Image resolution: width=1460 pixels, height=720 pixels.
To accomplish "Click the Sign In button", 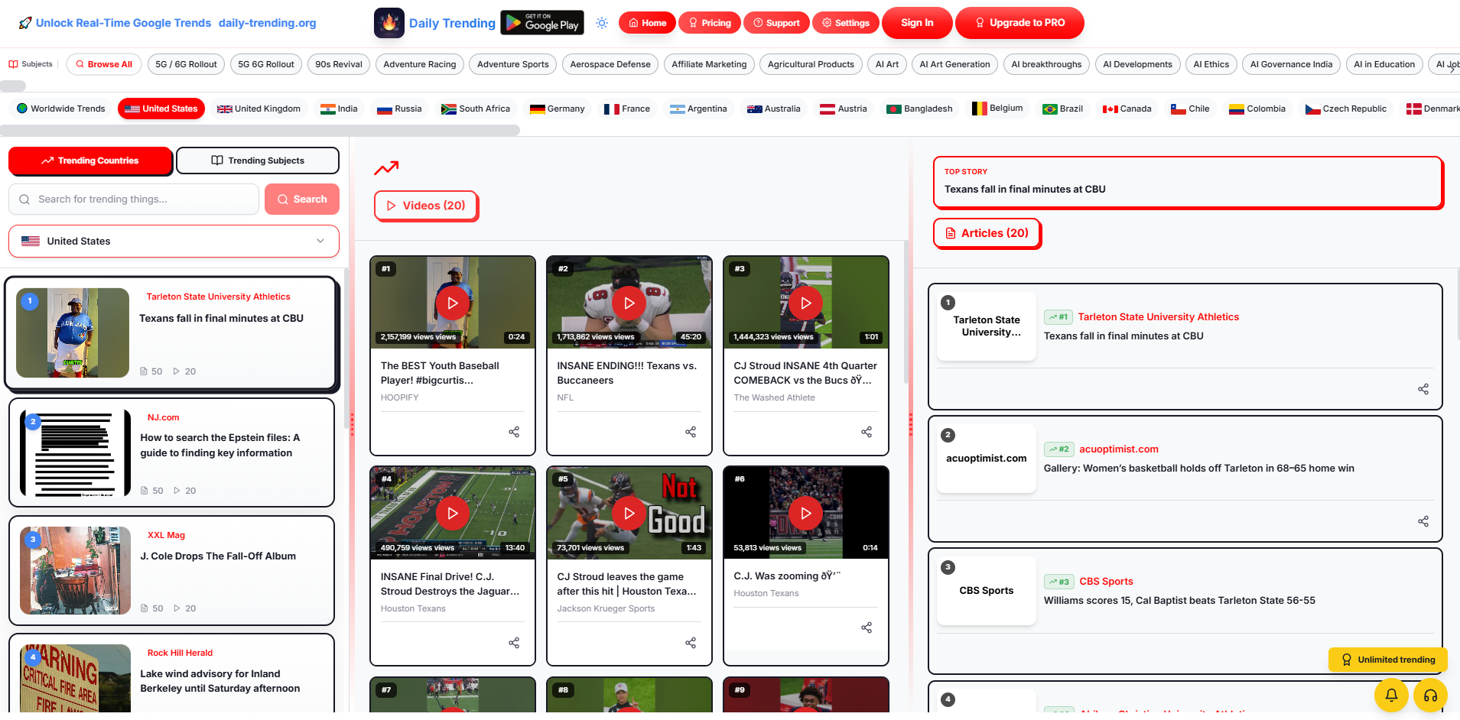I will pyautogui.click(x=917, y=23).
